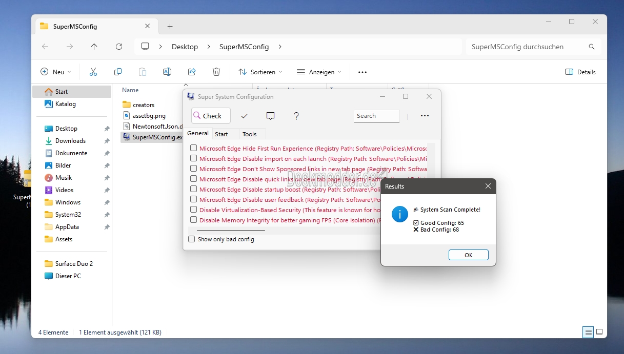Tick Microsoft Edge Disable startup boost checkbox
This screenshot has height=354, width=624.
click(193, 189)
